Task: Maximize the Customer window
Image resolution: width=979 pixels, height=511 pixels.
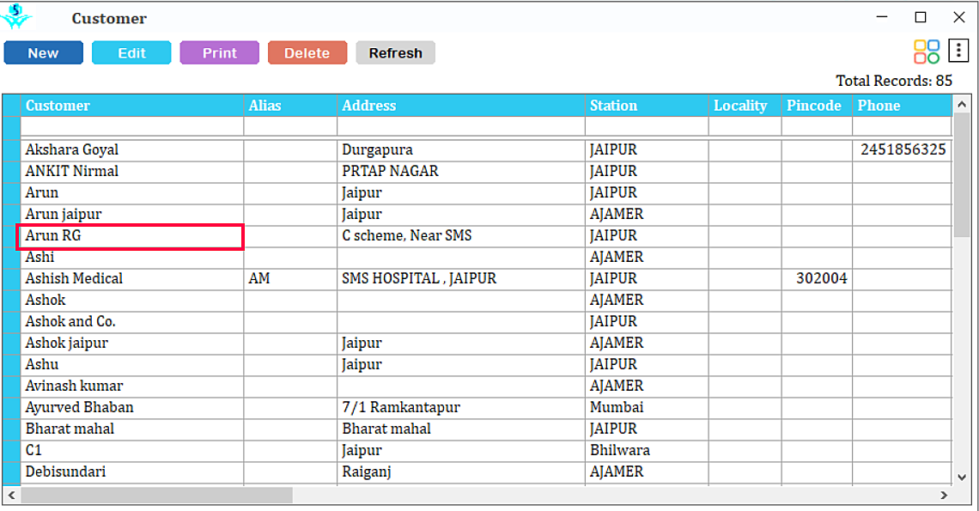Action: tap(921, 17)
